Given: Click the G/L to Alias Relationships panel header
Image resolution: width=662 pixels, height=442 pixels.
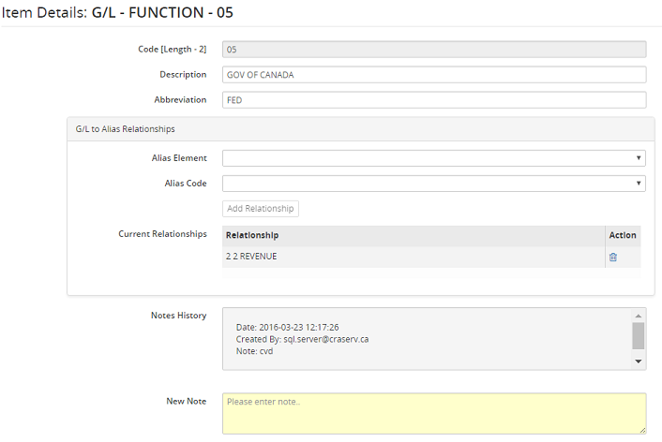Looking at the screenshot, I should point(360,129).
